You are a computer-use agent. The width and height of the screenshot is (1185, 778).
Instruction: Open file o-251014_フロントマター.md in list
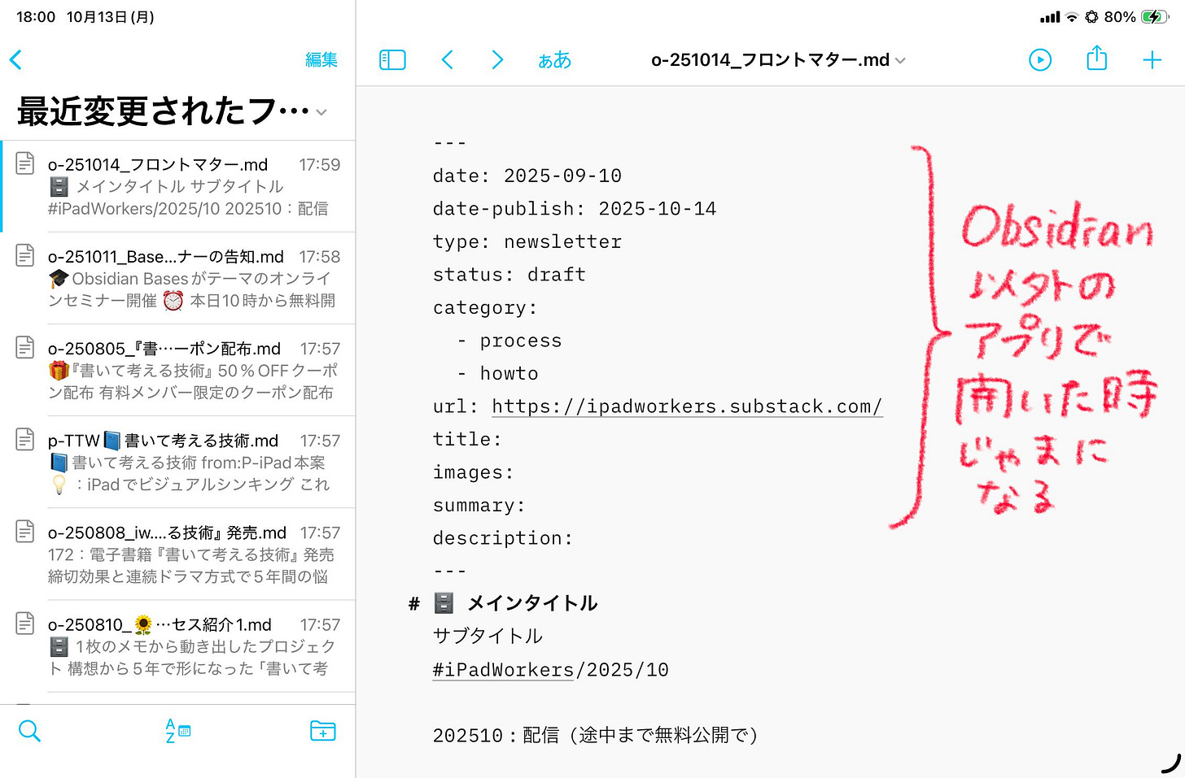[178, 186]
